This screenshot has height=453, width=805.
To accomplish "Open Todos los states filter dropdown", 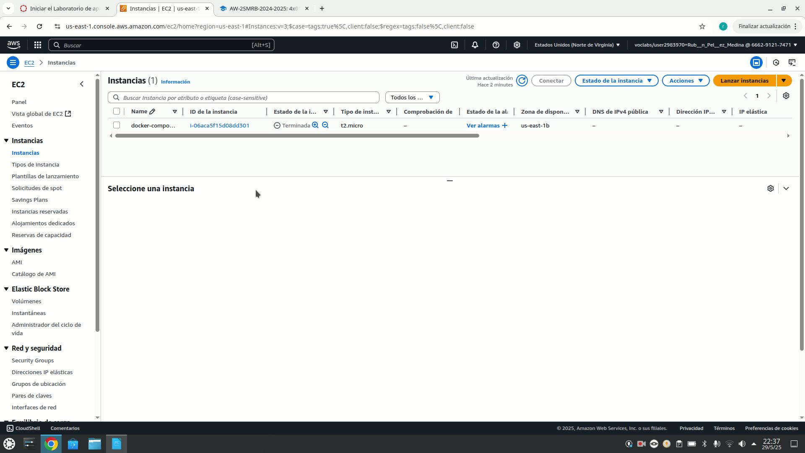I will 412,97.
